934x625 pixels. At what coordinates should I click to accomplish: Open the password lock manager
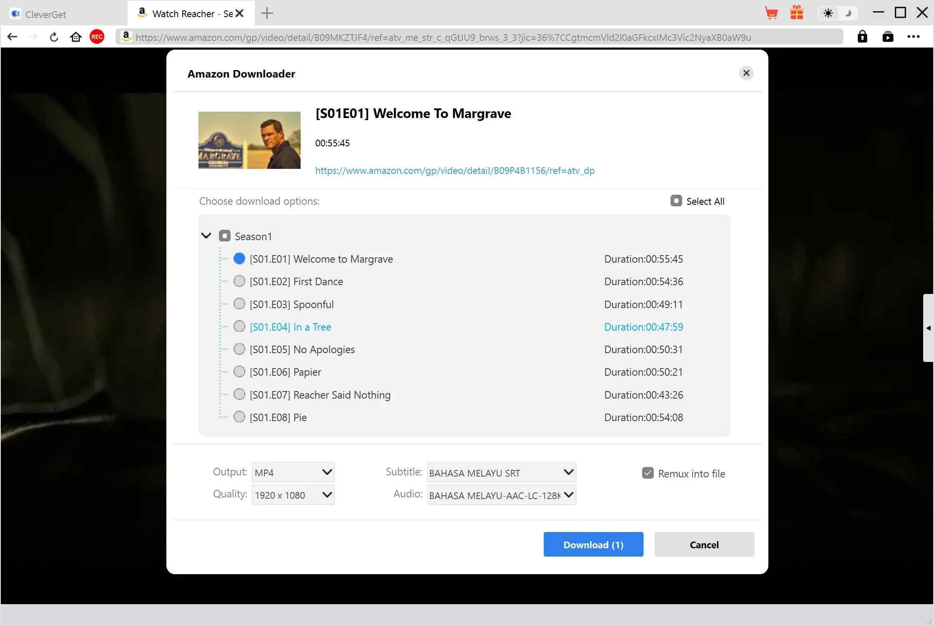tap(862, 37)
